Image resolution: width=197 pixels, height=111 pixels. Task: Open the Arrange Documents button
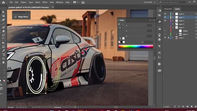pos(76,2)
